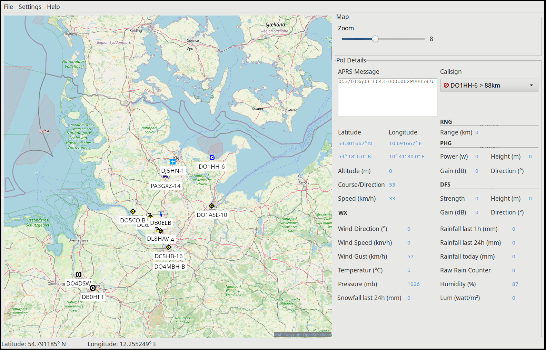Click the red prohibited icon in Callsign combo
546x350 pixels.
click(x=446, y=85)
